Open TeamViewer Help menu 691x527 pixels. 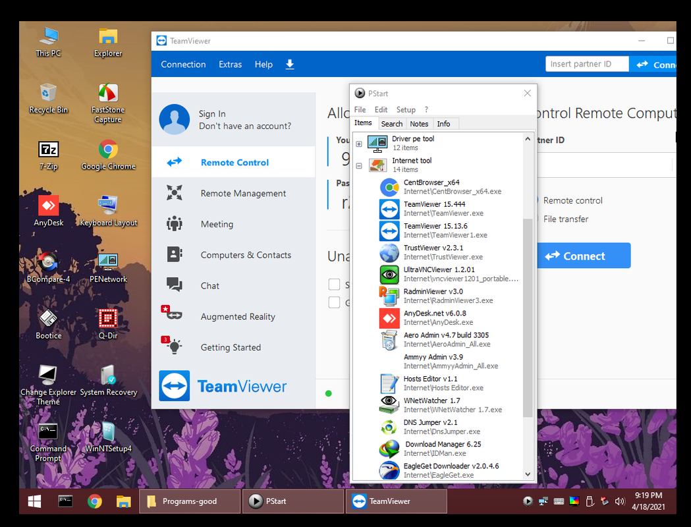pyautogui.click(x=263, y=65)
